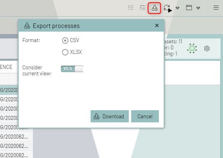Viewport: 223px width, 158px height.
Task: Open the hamburger menu
Action: [x=216, y=8]
